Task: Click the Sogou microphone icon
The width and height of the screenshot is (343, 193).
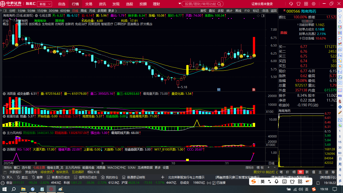Action: (x=276, y=181)
